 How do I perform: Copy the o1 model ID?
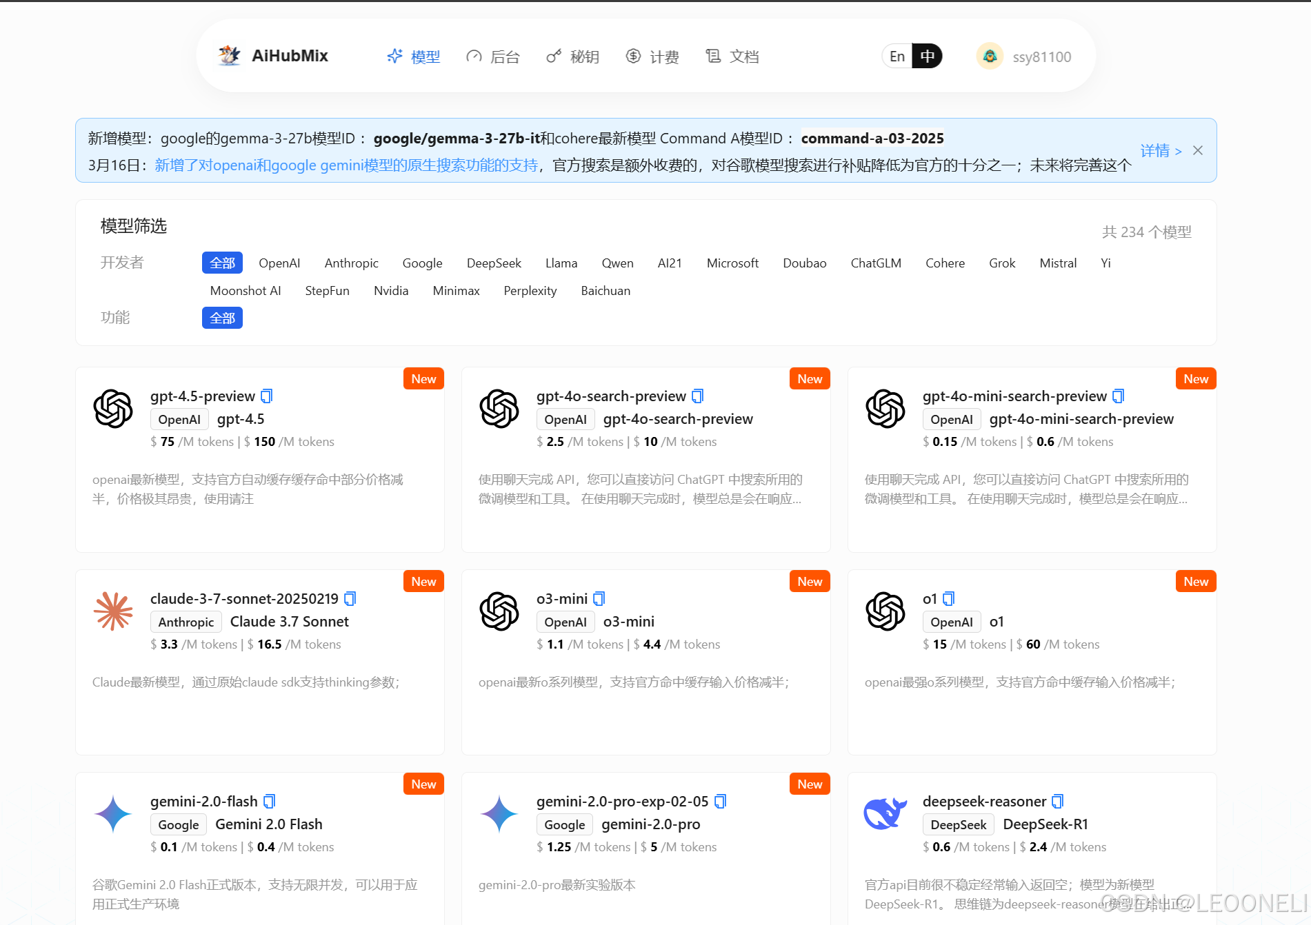click(x=948, y=599)
